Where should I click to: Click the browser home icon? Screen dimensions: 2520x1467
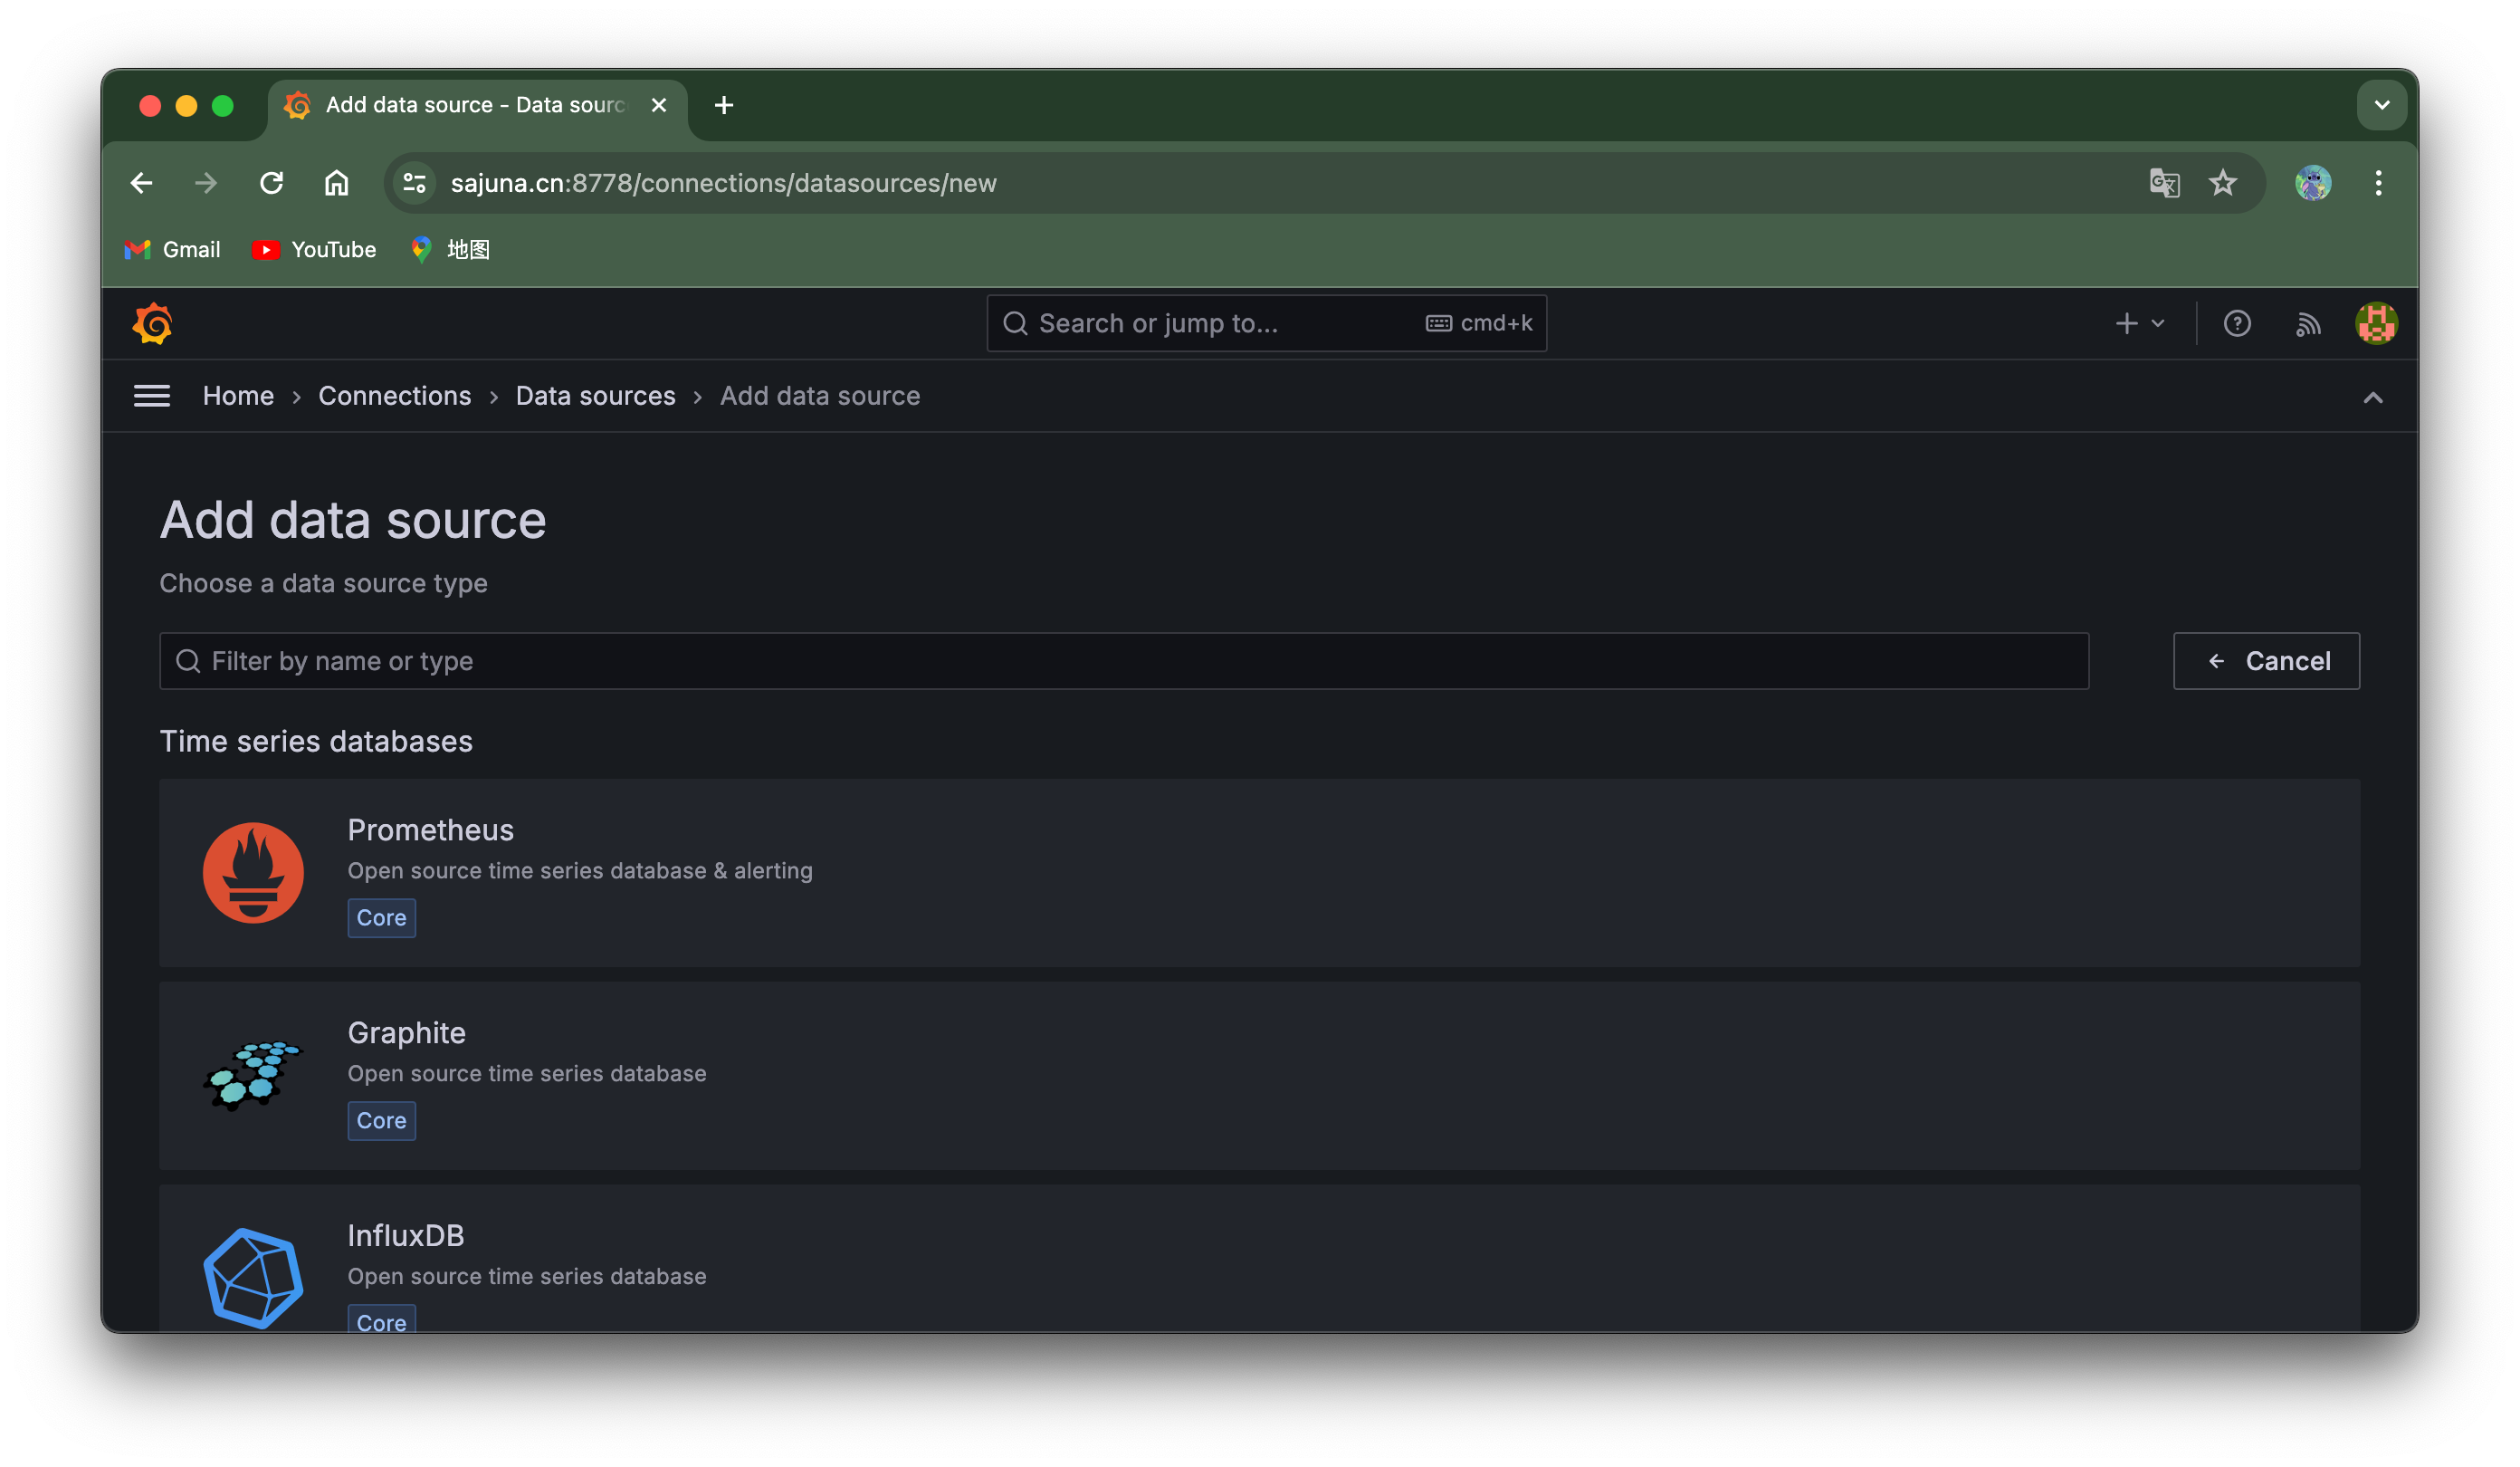(336, 183)
